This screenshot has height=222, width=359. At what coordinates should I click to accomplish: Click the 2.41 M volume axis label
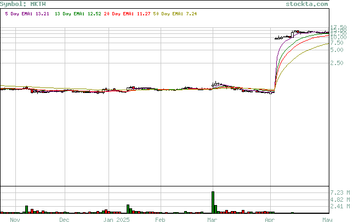tap(340, 206)
